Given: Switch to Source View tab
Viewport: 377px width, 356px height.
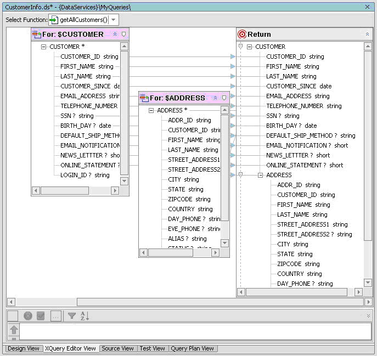Looking at the screenshot, I should [117, 348].
